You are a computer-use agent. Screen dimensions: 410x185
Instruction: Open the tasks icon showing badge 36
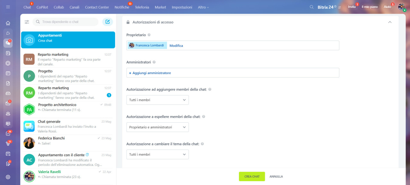coord(8,134)
